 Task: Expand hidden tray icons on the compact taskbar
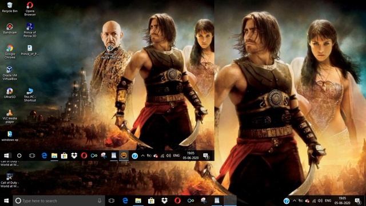pos(142,156)
